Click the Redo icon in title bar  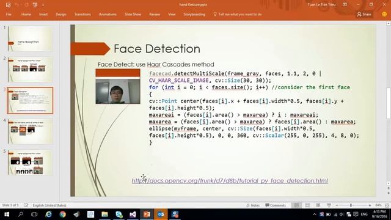tap(26, 5)
